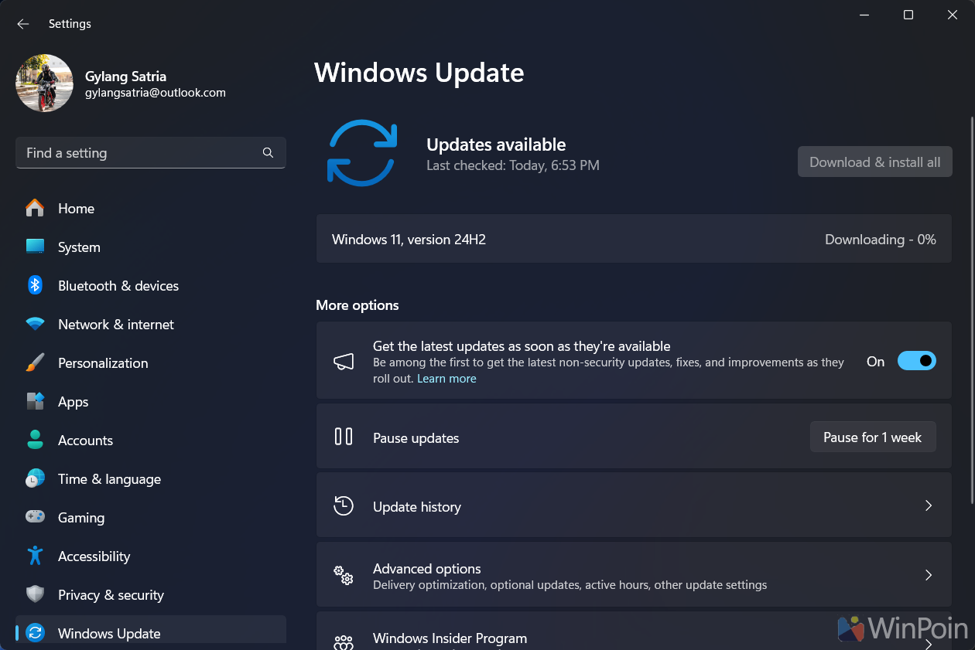Click the Find a setting search box
Screen dimensions: 975x650
pyautogui.click(x=151, y=153)
